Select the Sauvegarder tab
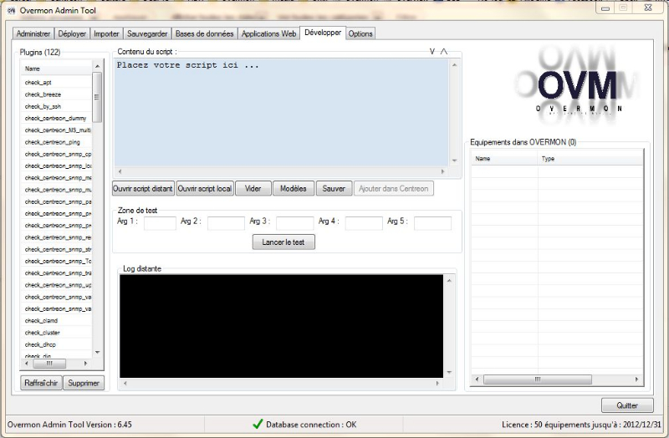Screen dimensions: 669x438 147,33
